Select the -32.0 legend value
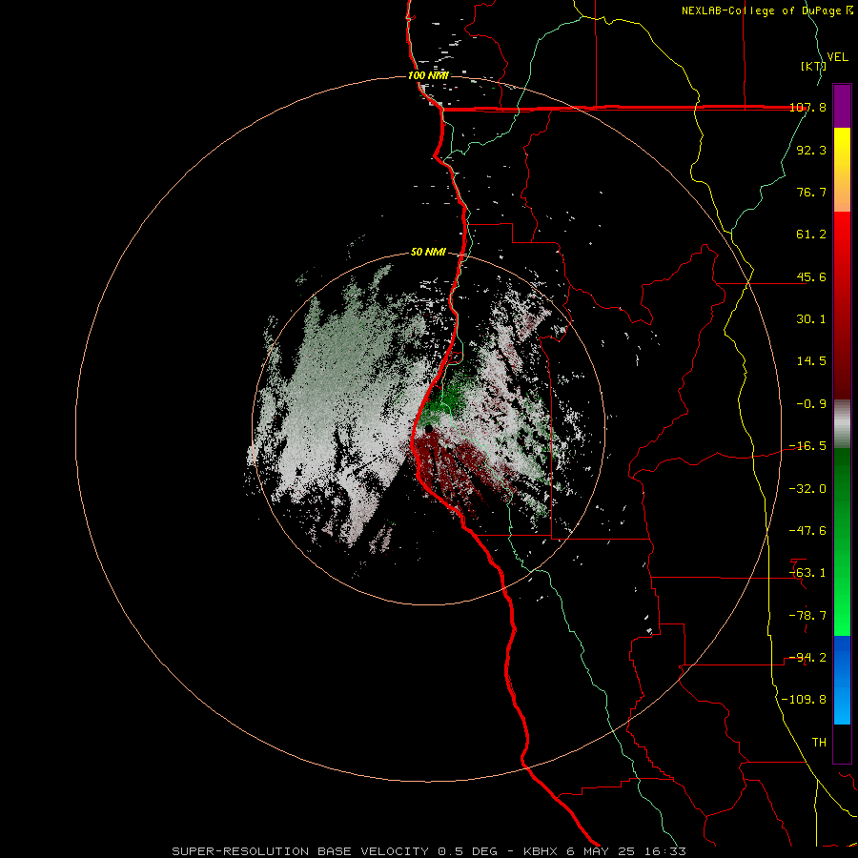 pyautogui.click(x=807, y=489)
